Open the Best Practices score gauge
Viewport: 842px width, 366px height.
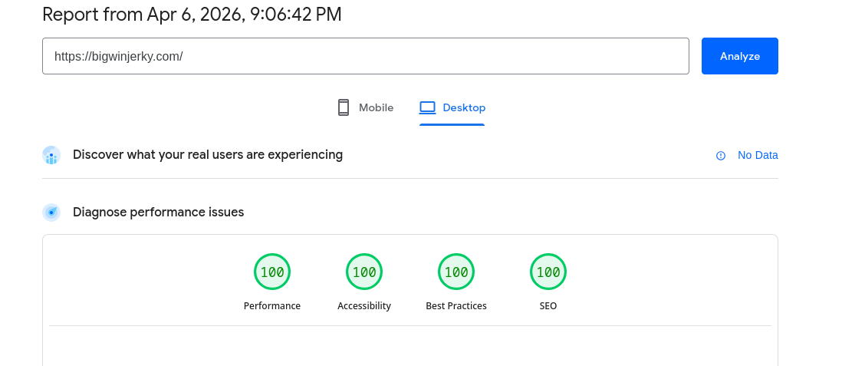(456, 272)
